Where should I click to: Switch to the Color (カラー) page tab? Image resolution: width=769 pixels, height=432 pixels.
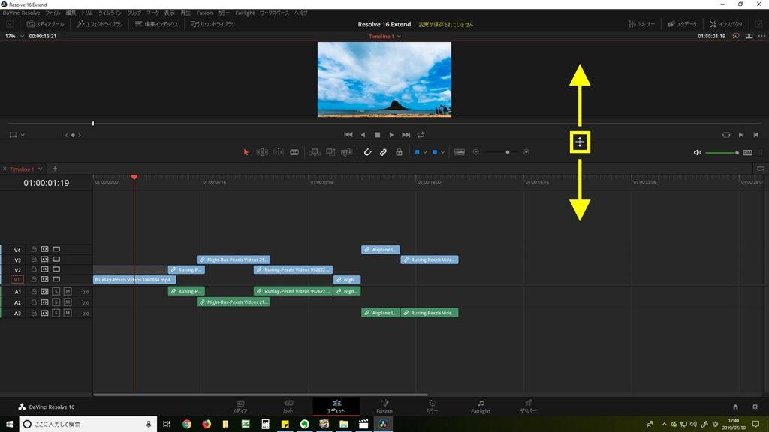[432, 406]
